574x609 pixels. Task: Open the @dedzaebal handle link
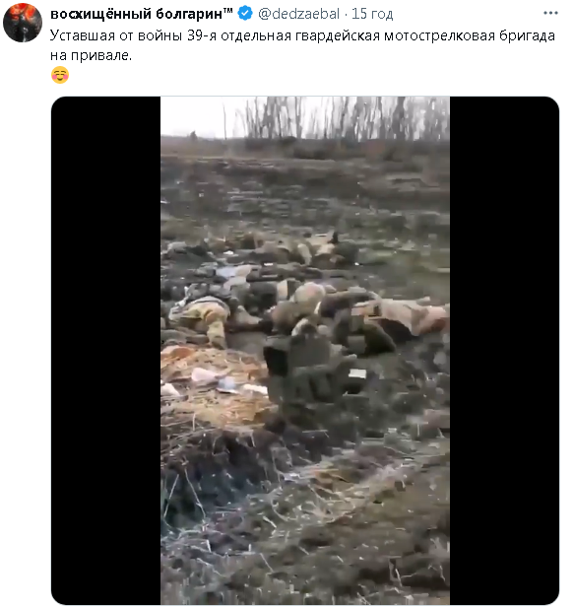[298, 14]
